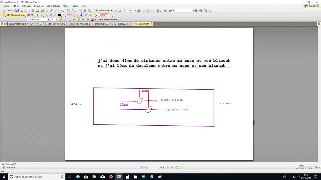Open the stamp selection dropdown arrow

coord(111,15)
